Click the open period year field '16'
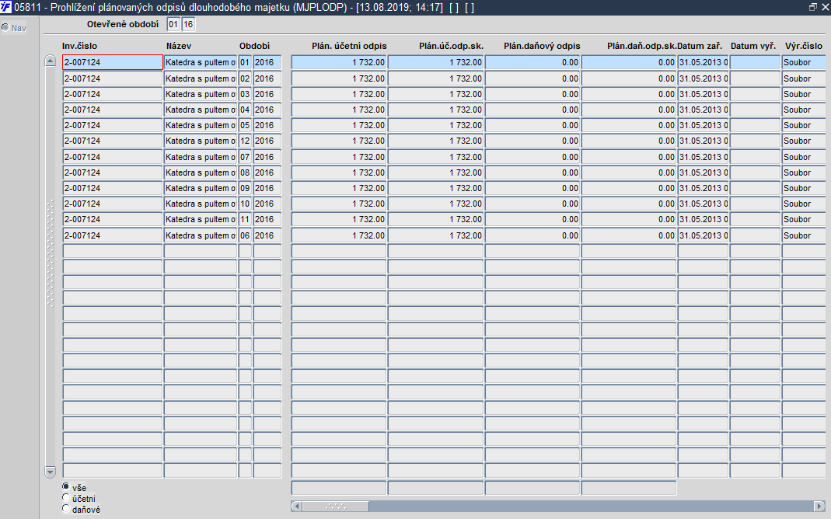This screenshot has width=831, height=519. tap(188, 24)
